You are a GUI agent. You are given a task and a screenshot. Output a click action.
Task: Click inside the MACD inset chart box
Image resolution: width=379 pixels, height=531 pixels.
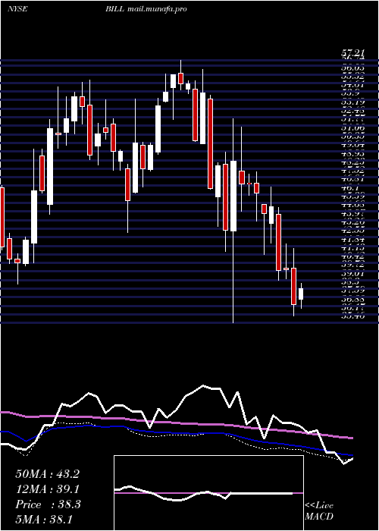[208, 493]
